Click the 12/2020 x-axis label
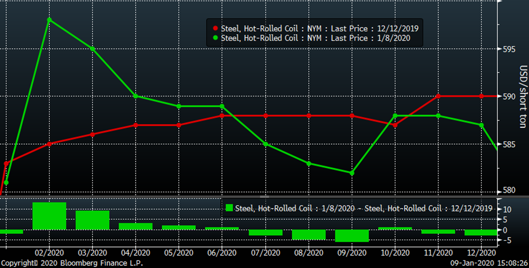 (x=481, y=252)
